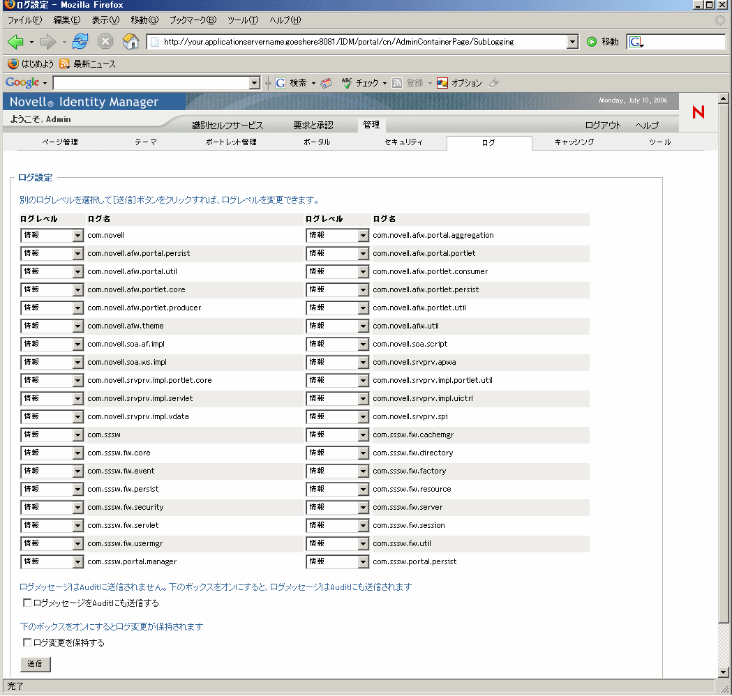Viewport: 732px width, 696px height.
Task: Click the com.novell.srvprv.impl.servlet log name
Action: [140, 398]
